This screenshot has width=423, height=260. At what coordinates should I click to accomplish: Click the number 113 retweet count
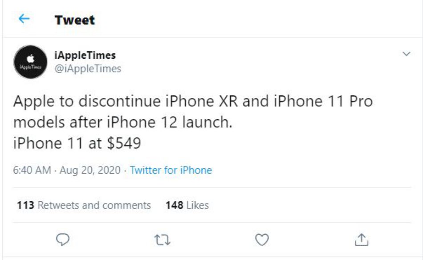(26, 205)
